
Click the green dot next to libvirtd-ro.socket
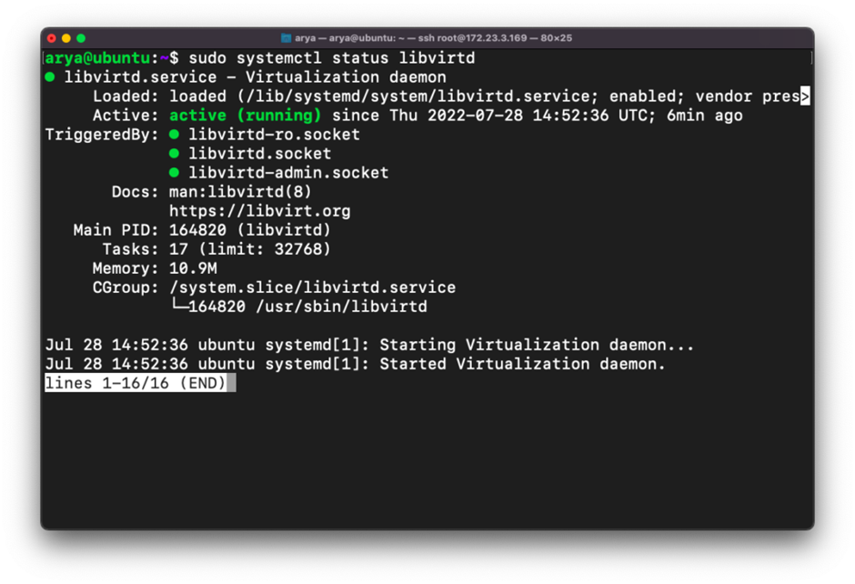(x=174, y=135)
